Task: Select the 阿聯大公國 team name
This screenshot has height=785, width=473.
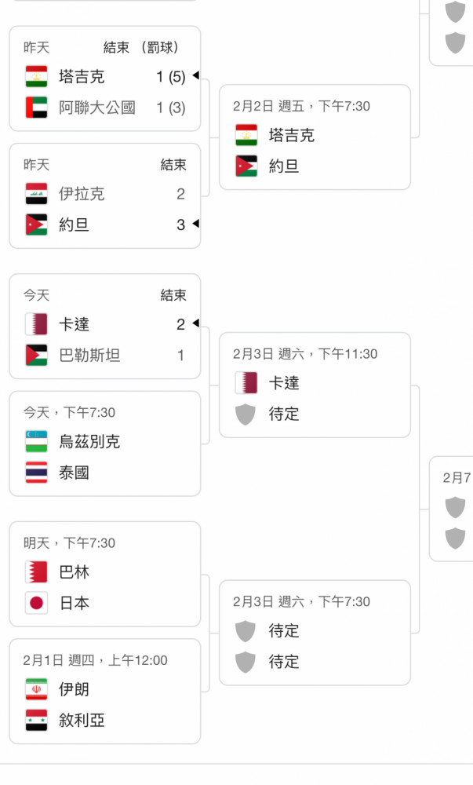Action: point(97,107)
